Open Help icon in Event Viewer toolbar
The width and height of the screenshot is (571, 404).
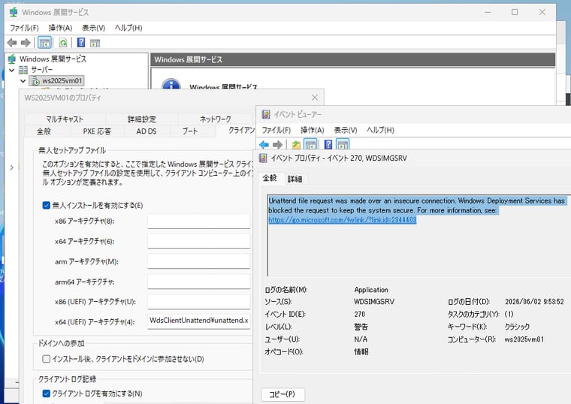point(328,144)
